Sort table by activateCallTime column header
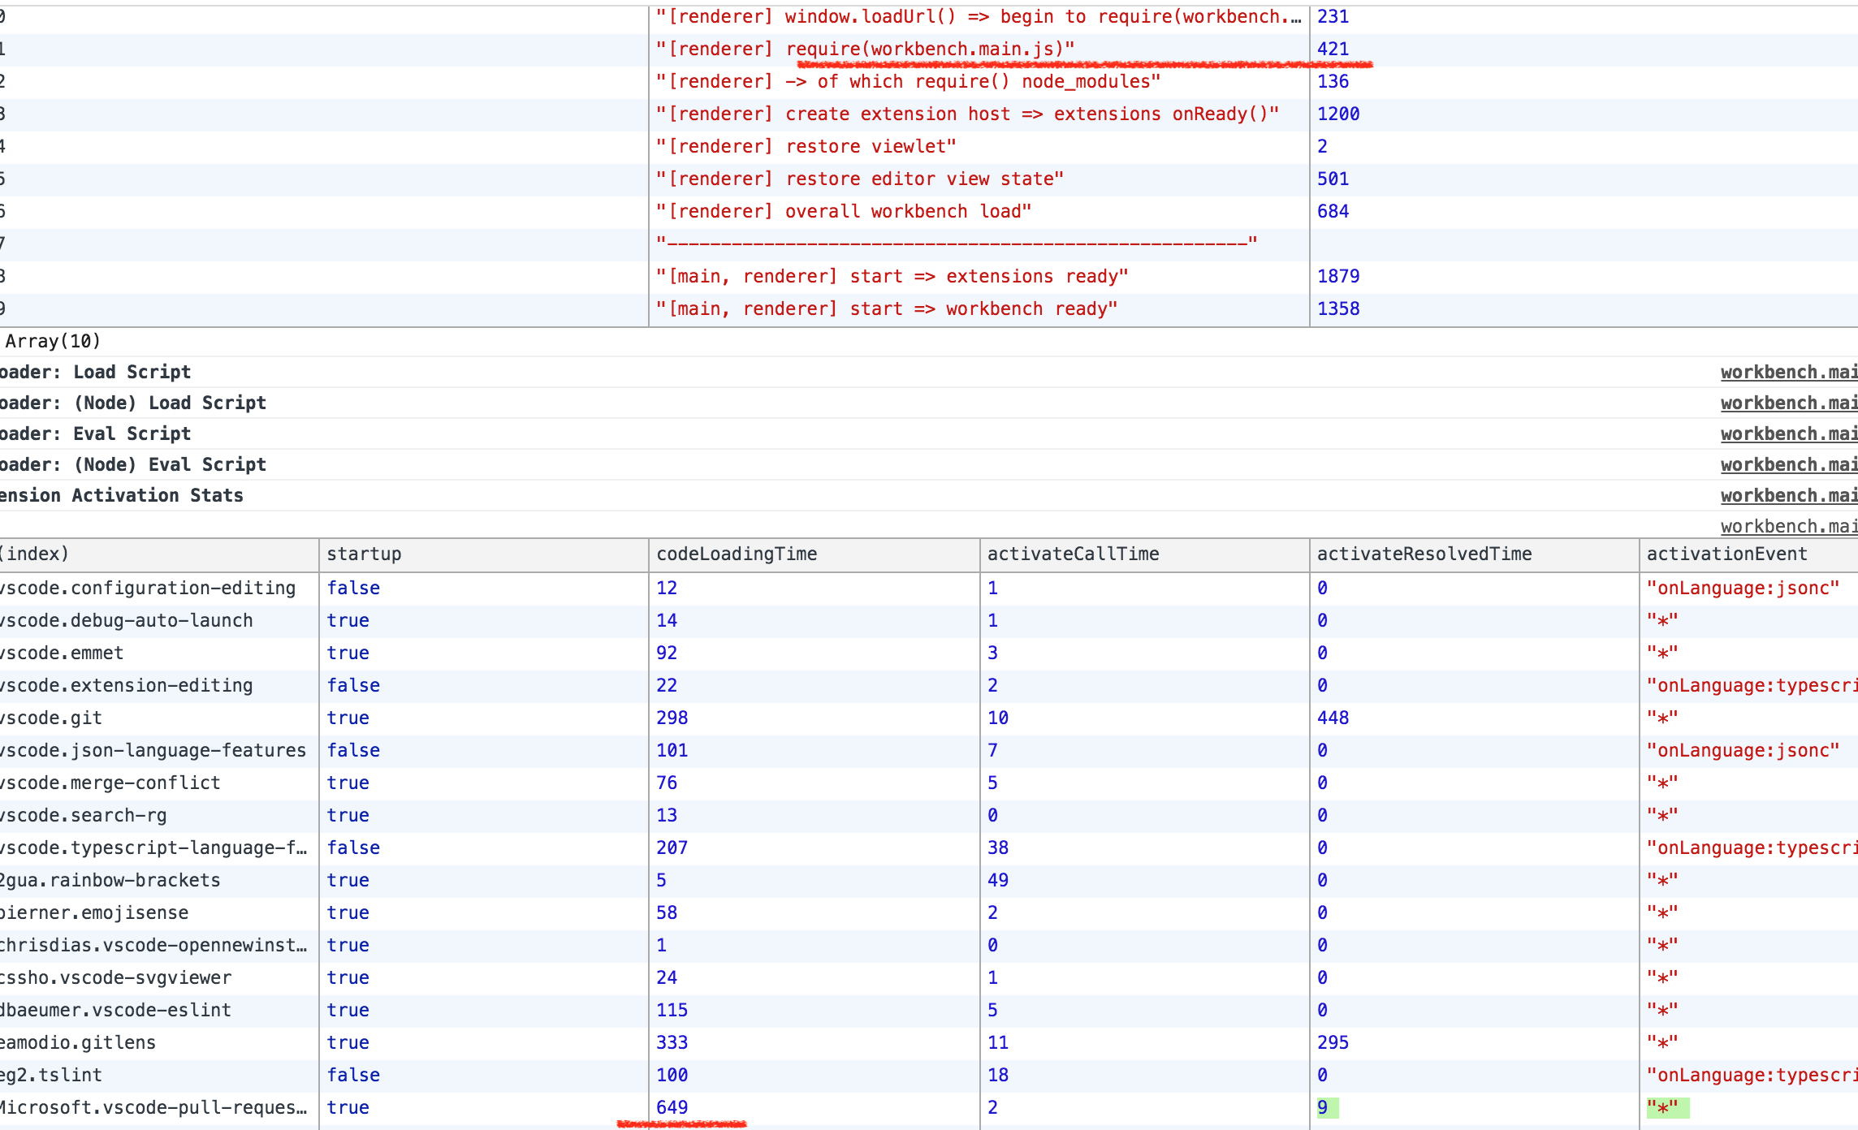The width and height of the screenshot is (1858, 1130). [x=1073, y=554]
